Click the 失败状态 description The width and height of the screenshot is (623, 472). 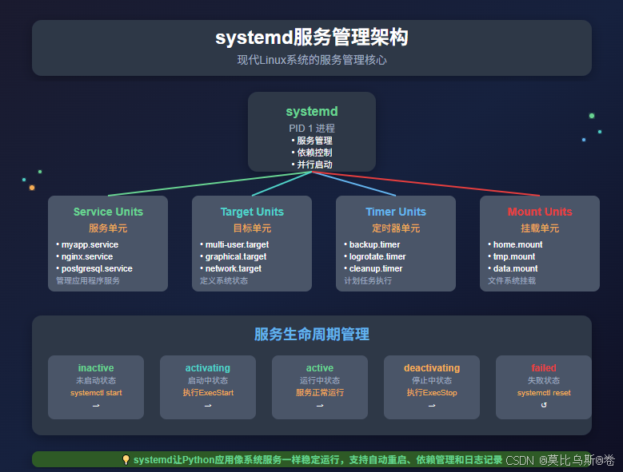pyautogui.click(x=544, y=380)
